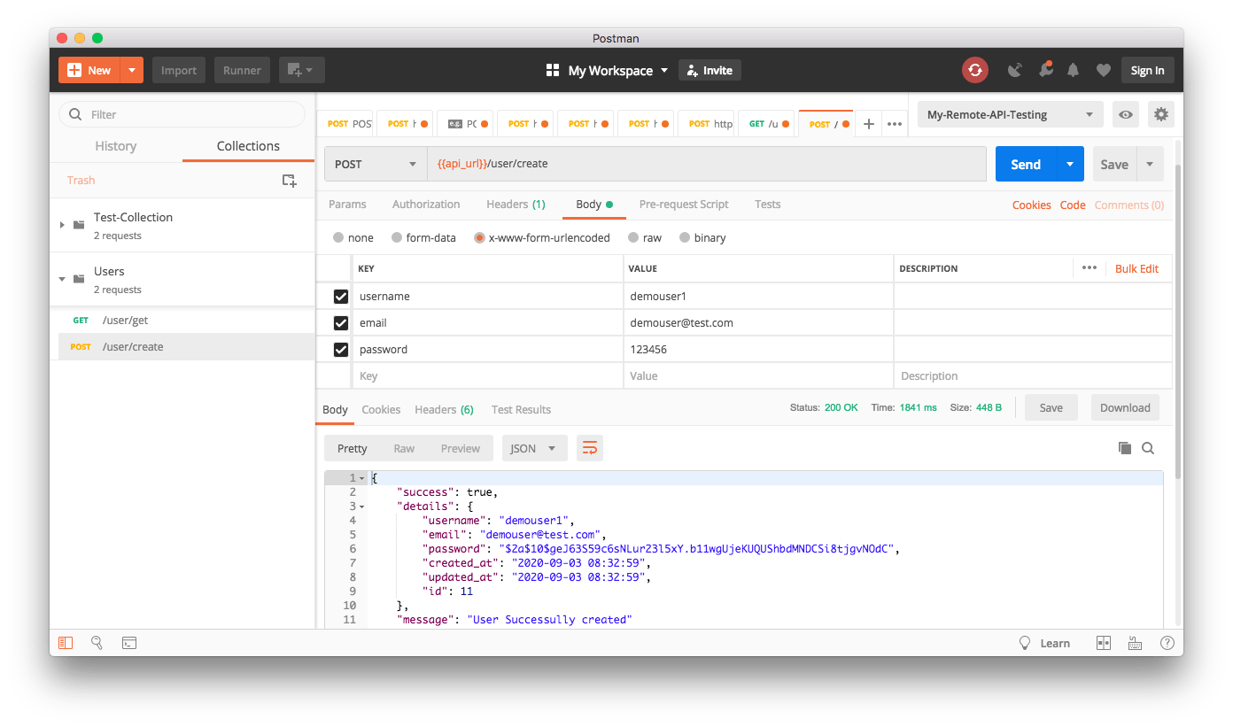Enable the x-www-form-urlencoded radio button
The image size is (1233, 727).
point(479,237)
